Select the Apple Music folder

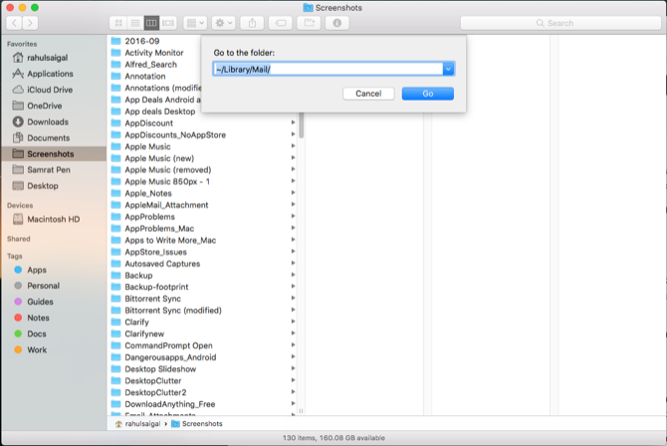[x=147, y=146]
